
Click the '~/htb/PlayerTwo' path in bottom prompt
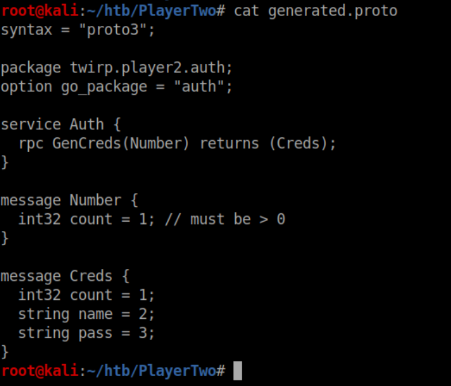[155, 370]
